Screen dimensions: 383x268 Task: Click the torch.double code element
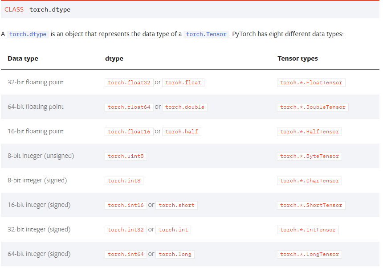(185, 107)
